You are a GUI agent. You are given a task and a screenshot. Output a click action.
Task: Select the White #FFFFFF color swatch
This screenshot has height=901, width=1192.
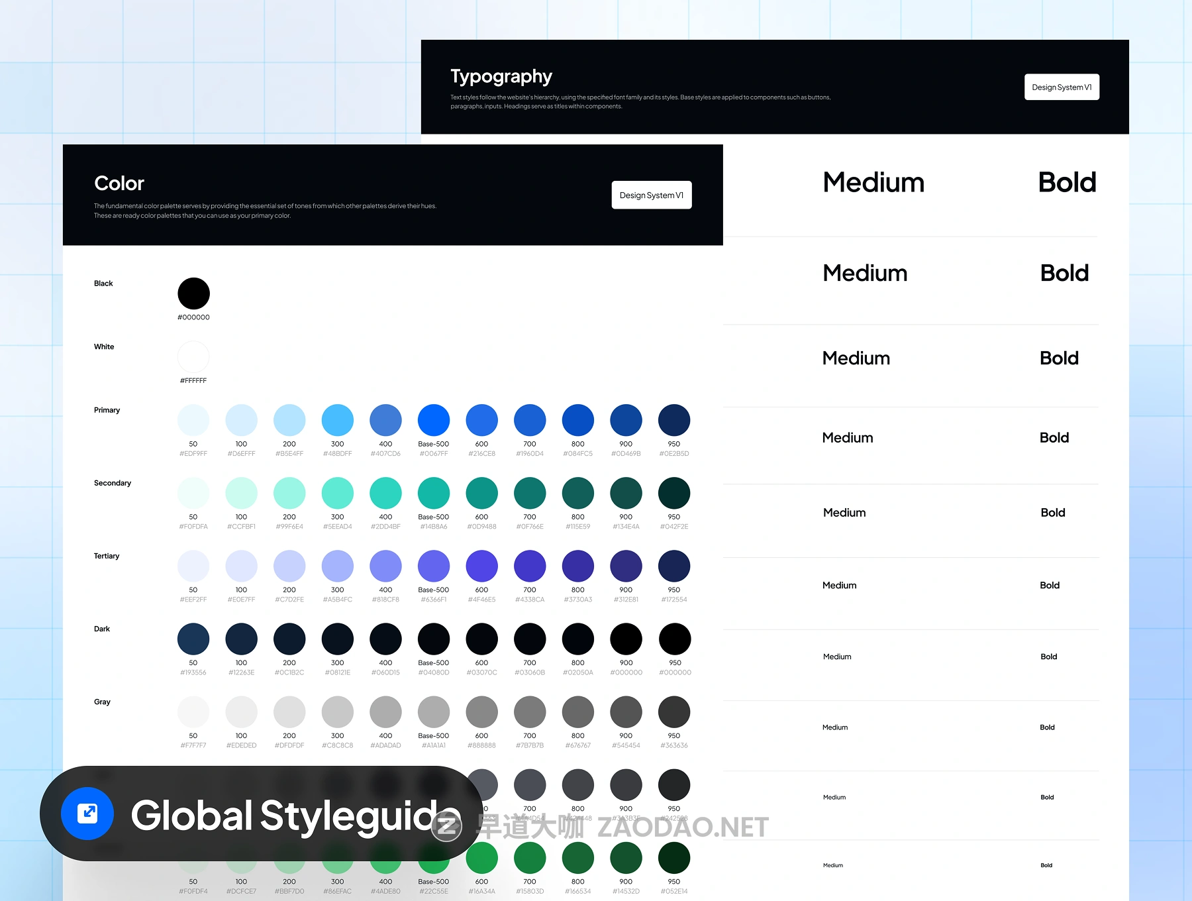point(193,357)
